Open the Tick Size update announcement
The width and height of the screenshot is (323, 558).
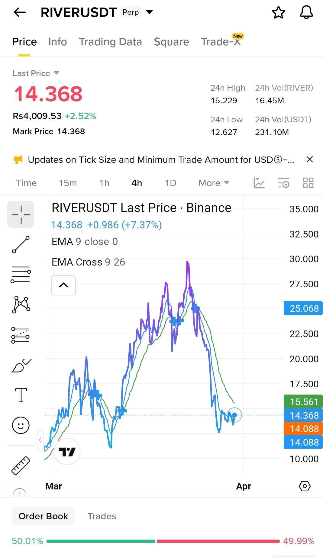pyautogui.click(x=161, y=160)
